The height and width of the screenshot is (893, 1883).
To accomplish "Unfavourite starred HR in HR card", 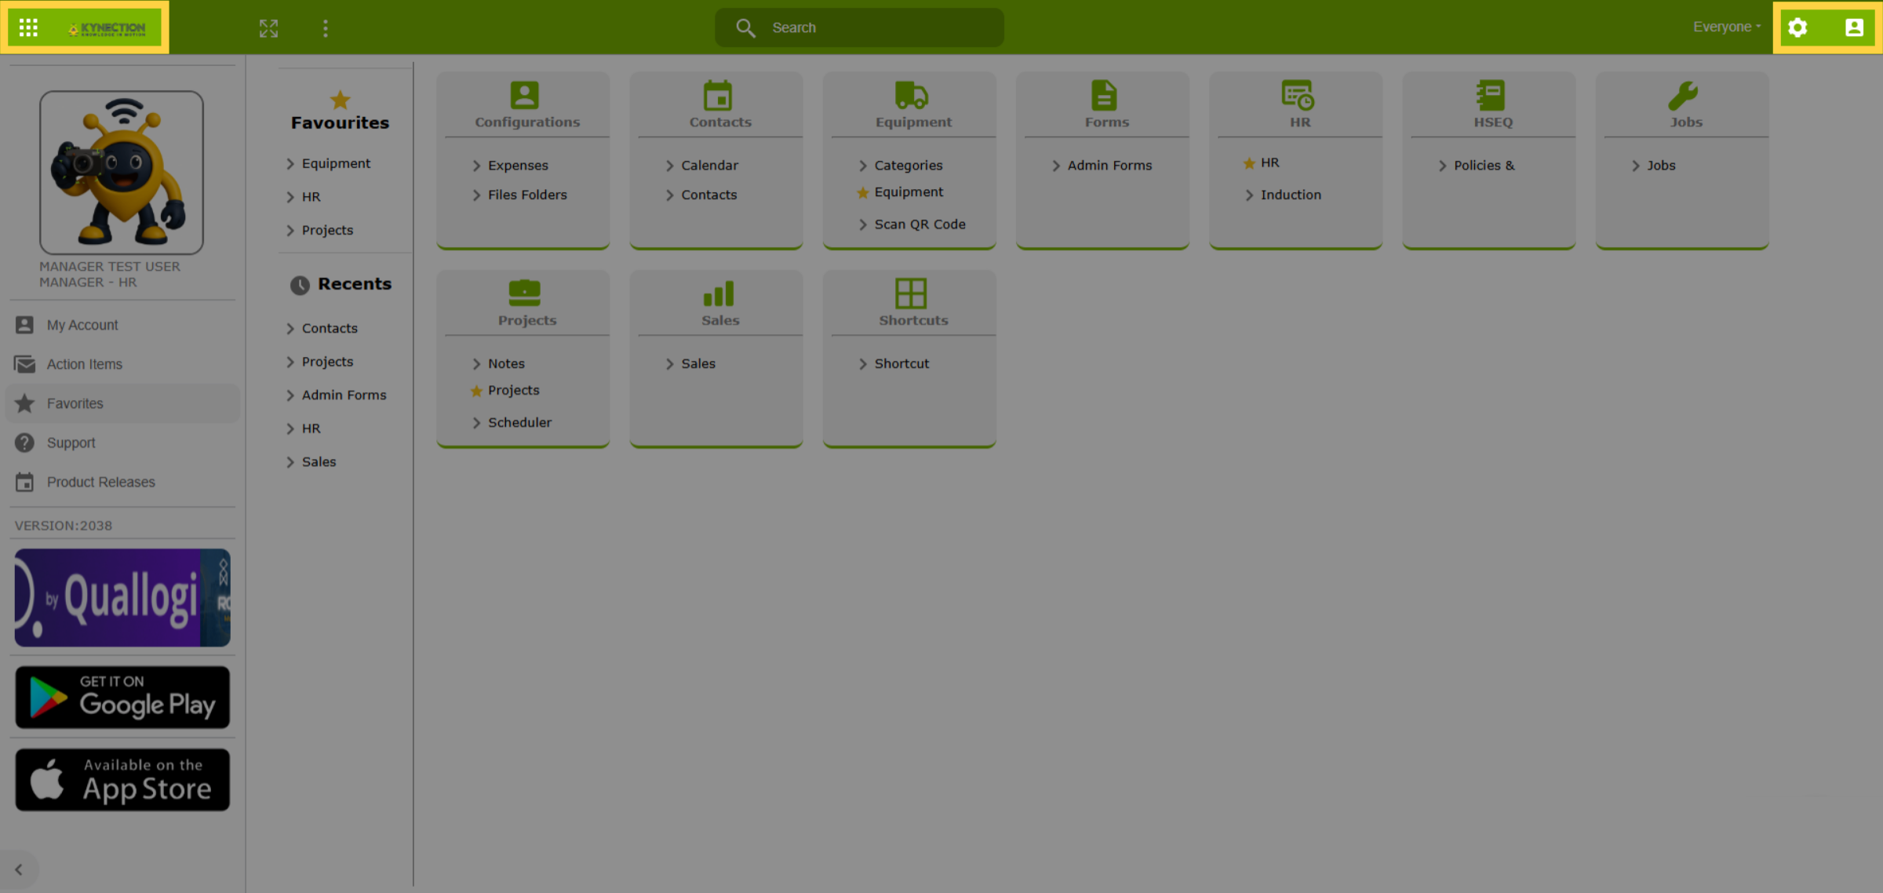I will (x=1249, y=163).
